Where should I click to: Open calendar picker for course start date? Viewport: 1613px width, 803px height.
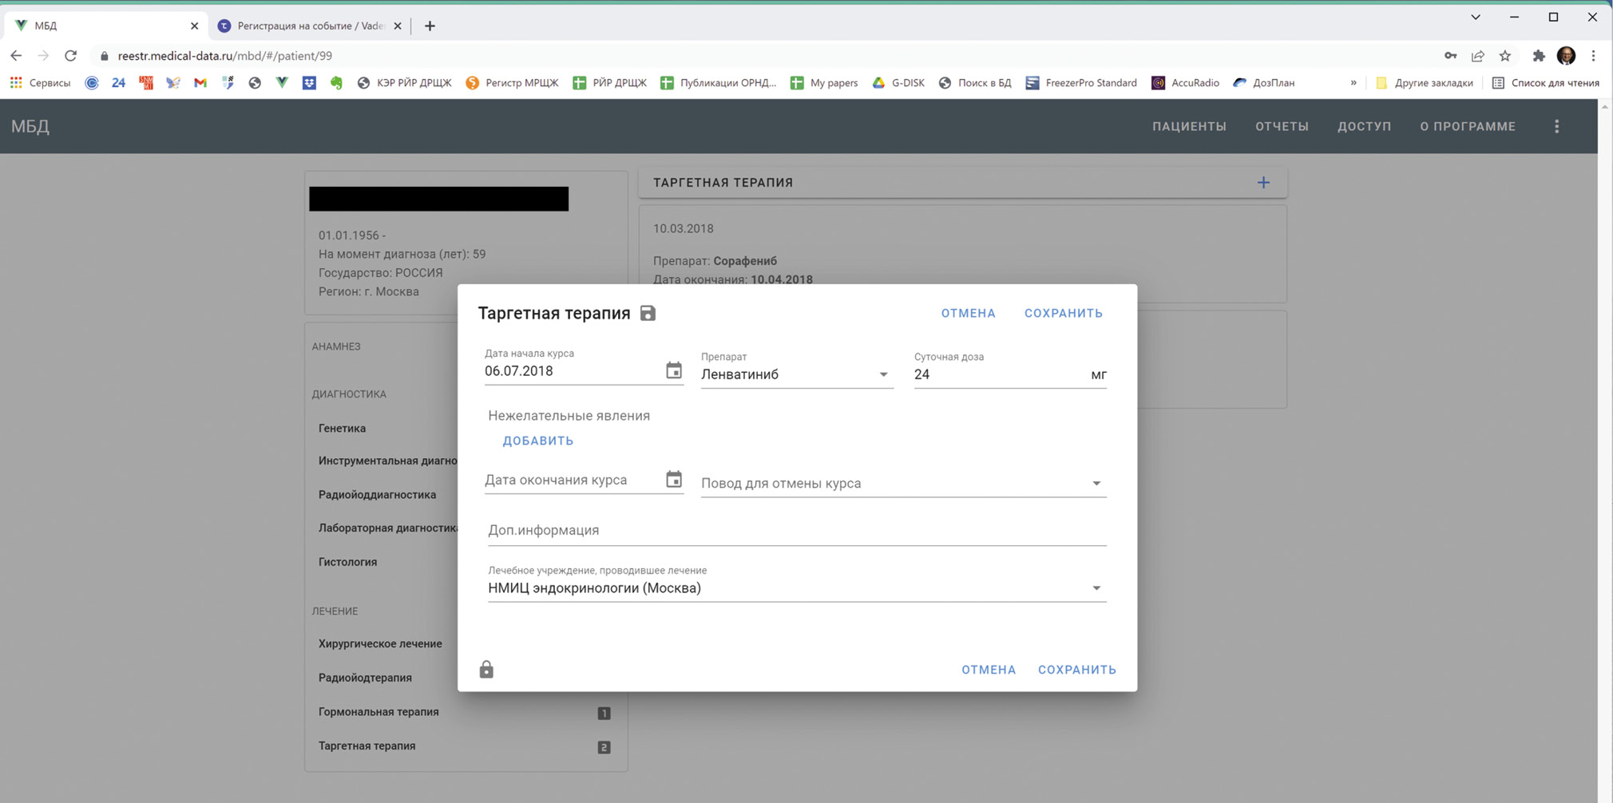(674, 370)
